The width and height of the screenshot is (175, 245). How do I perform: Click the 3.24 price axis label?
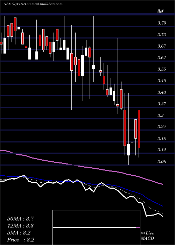point(162,127)
